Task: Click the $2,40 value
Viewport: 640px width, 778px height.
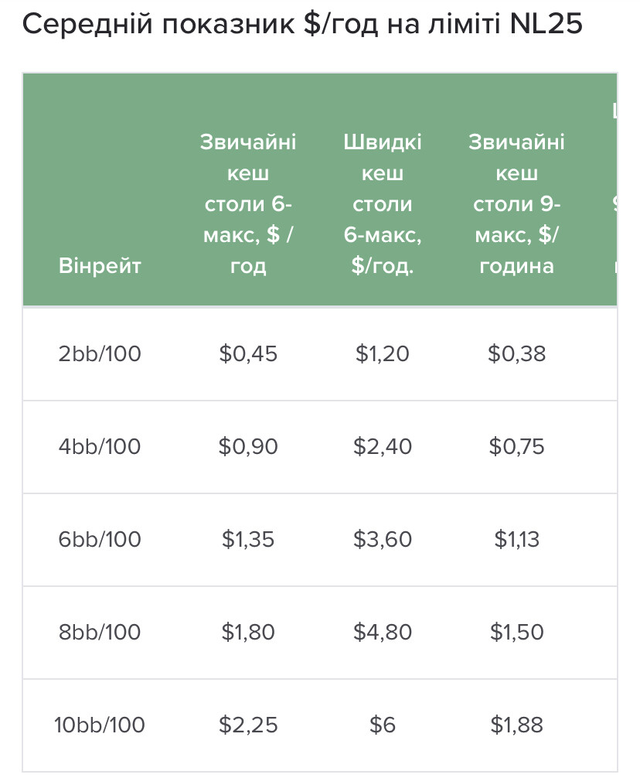Action: click(382, 446)
